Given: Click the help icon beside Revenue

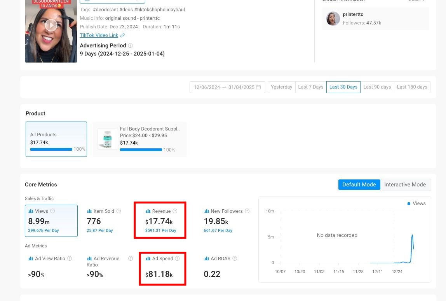Looking at the screenshot, I should (175, 211).
